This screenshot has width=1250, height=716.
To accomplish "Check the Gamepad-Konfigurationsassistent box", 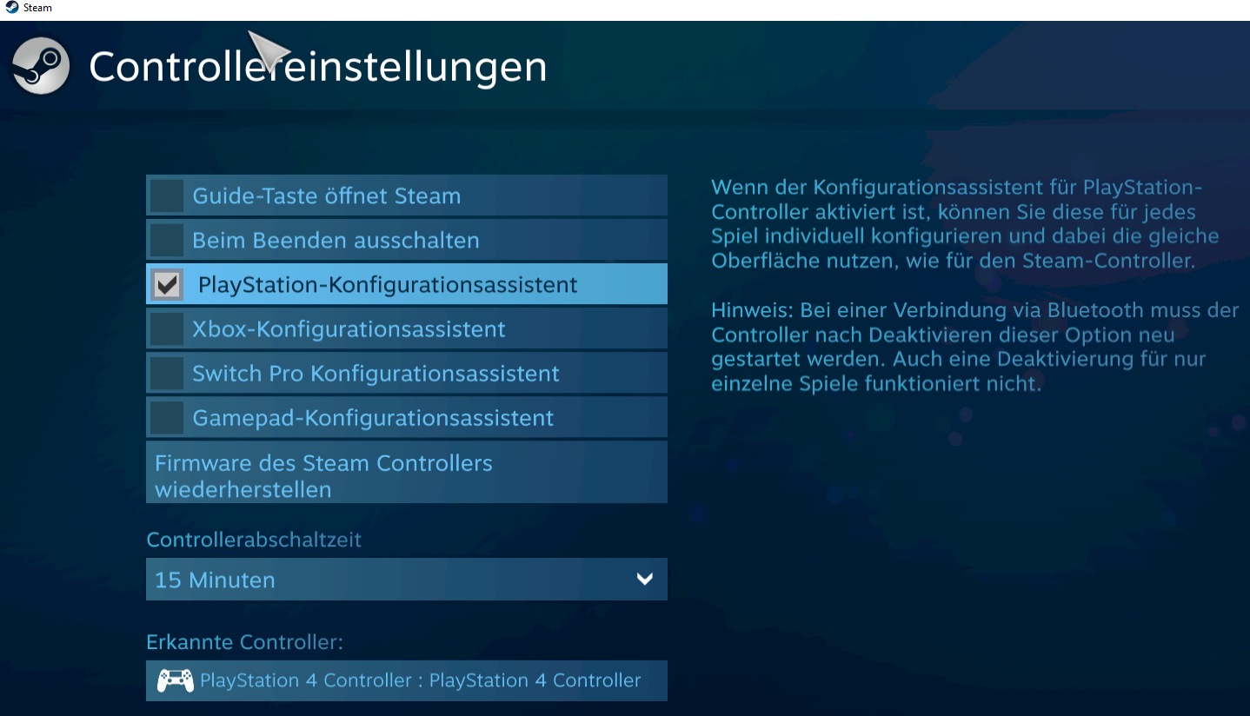I will 166,418.
